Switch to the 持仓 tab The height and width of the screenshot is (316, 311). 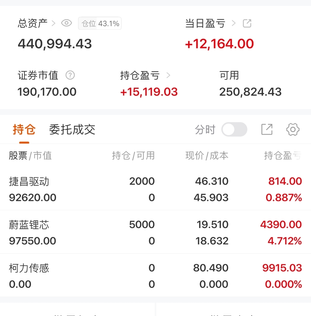pyautogui.click(x=24, y=129)
